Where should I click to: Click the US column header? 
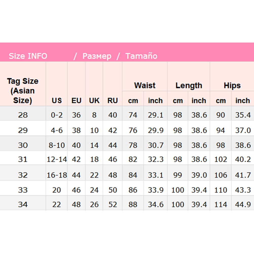pyautogui.click(x=57, y=101)
